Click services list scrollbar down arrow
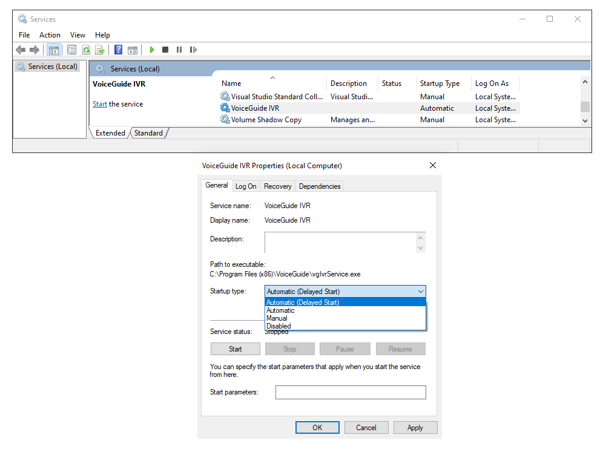This screenshot has width=603, height=455. (585, 120)
